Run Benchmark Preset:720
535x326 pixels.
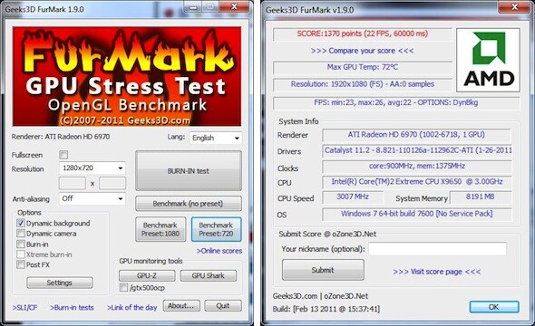coord(217,229)
